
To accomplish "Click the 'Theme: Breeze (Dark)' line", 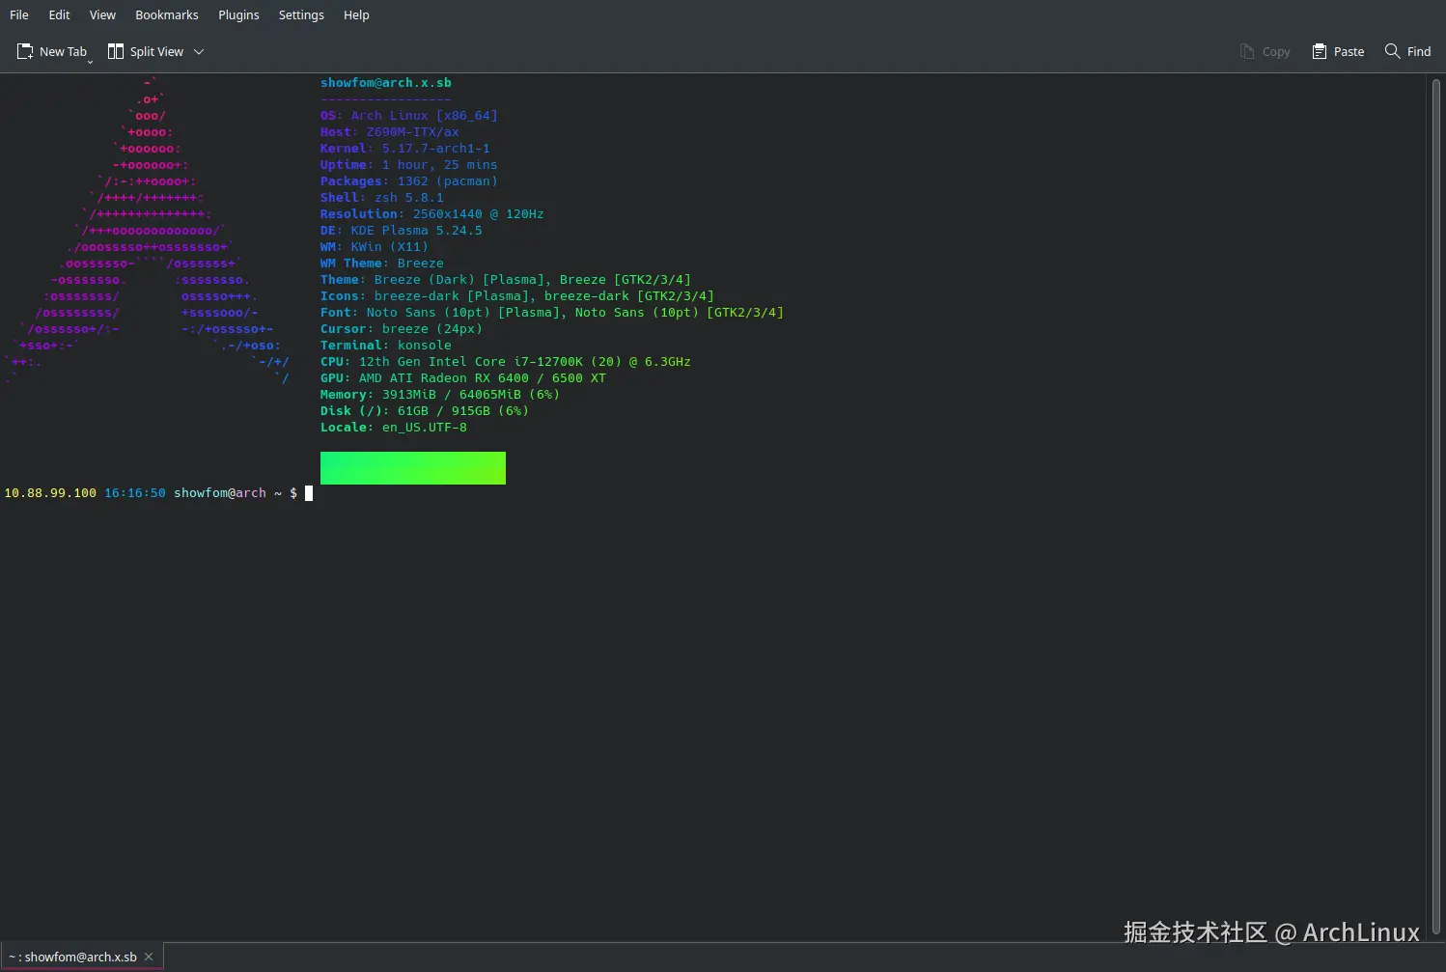I will (x=506, y=280).
